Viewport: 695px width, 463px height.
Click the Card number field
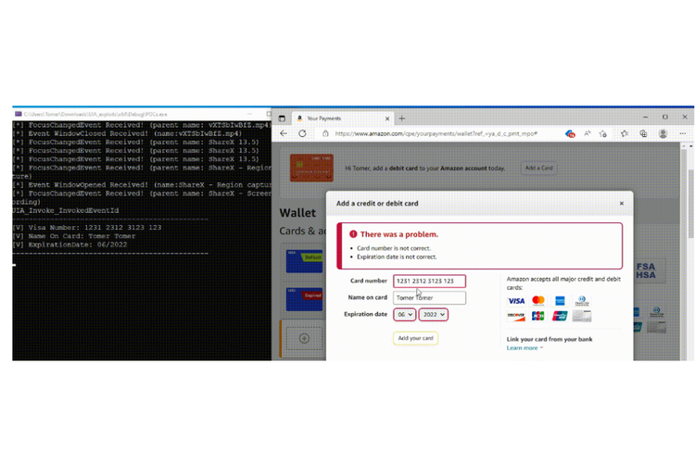[x=429, y=281]
